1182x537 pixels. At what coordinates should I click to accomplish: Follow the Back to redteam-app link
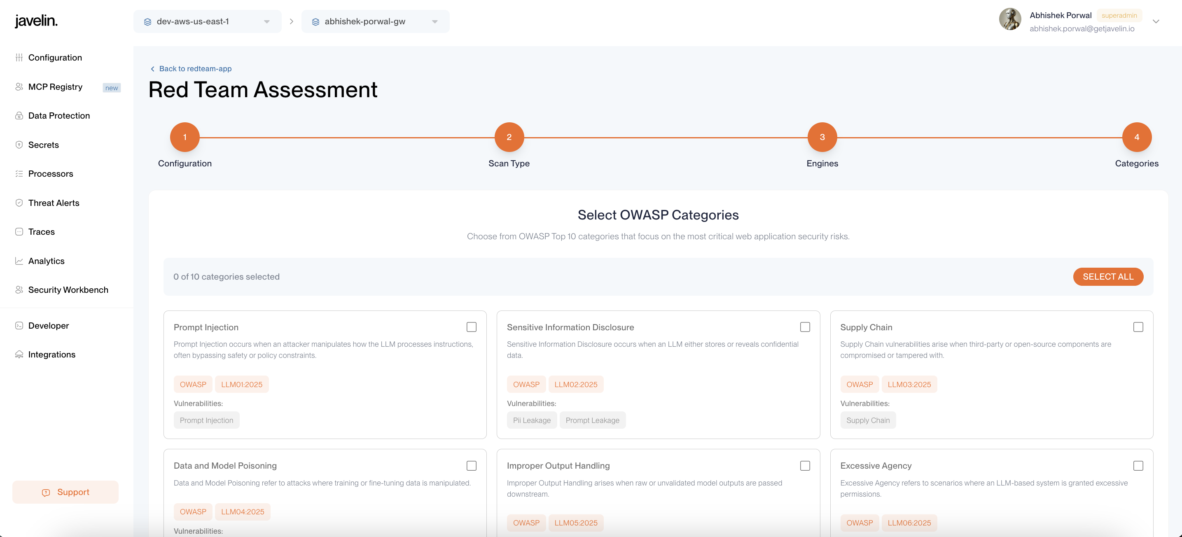point(191,69)
